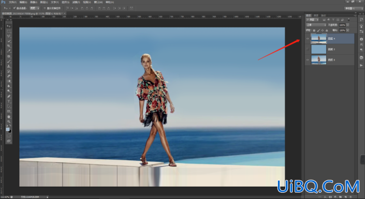Select the Healing Brush tool
This screenshot has height=199, width=365.
9,56
